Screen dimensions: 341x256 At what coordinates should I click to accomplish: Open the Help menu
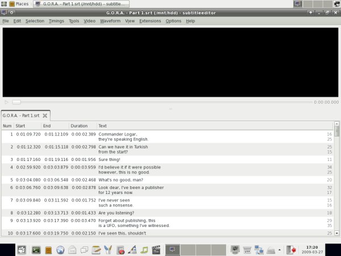pyautogui.click(x=190, y=21)
